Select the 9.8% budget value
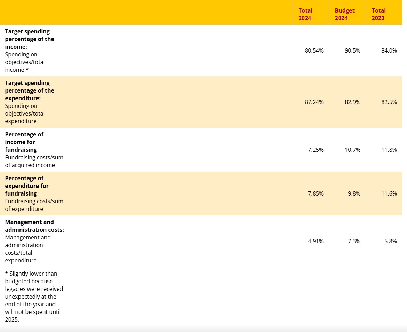 [x=354, y=193]
